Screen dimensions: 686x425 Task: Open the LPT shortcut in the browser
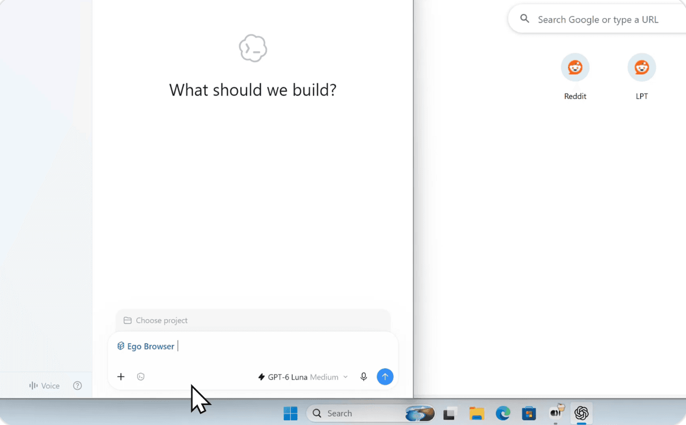[x=642, y=77]
